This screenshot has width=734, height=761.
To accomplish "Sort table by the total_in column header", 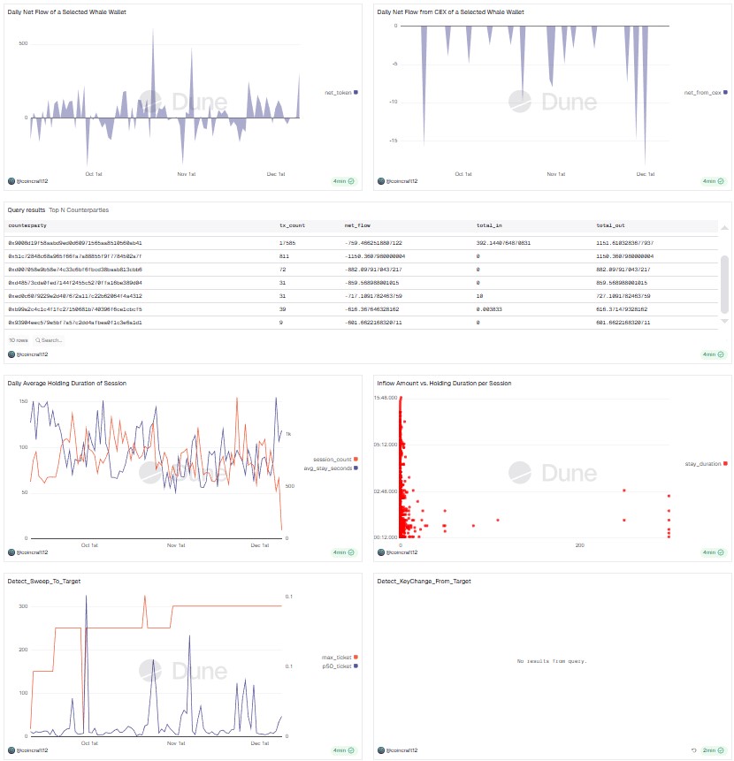I will (x=489, y=225).
